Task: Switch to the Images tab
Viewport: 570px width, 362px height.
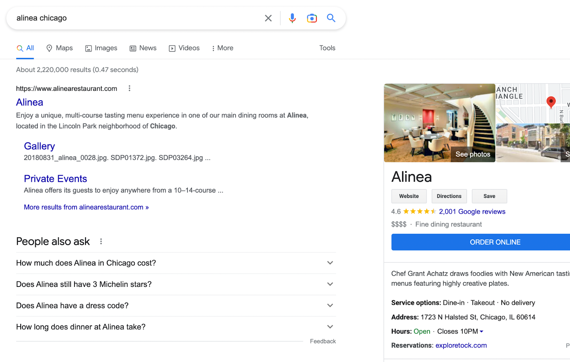Action: point(101,48)
